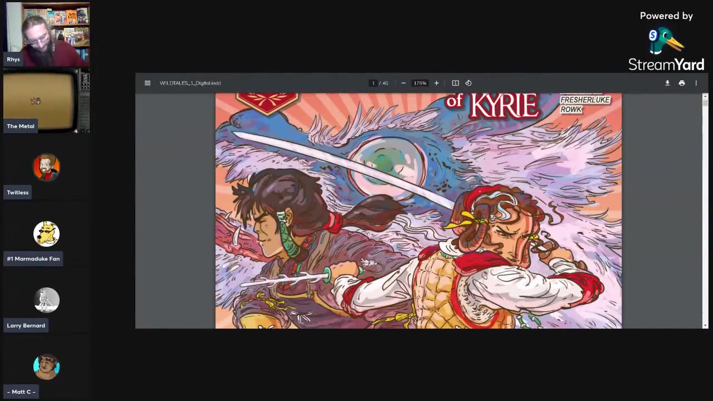Click the StreamYard wordmark text
This screenshot has height=401, width=713.
click(666, 65)
